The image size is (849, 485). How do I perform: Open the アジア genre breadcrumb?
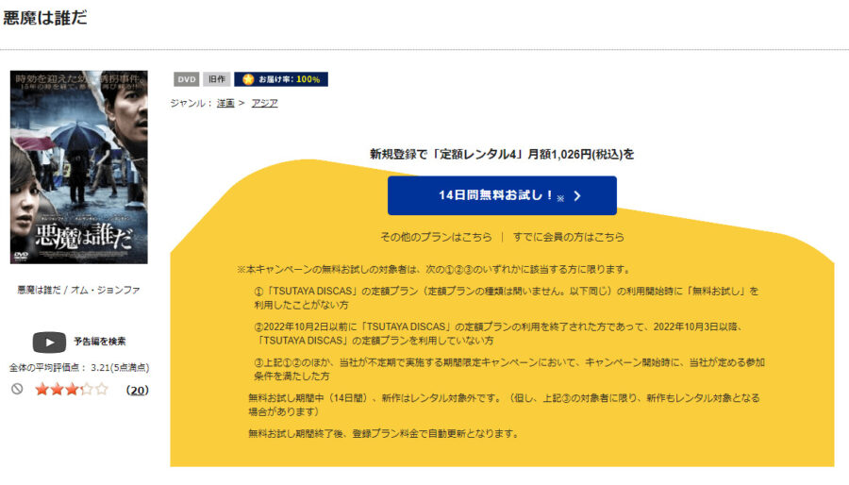(264, 103)
